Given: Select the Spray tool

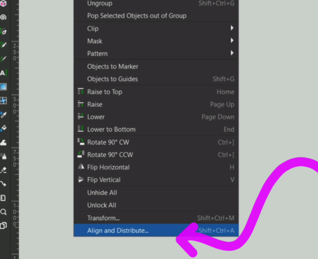Looking at the screenshot, I should [3, 156].
